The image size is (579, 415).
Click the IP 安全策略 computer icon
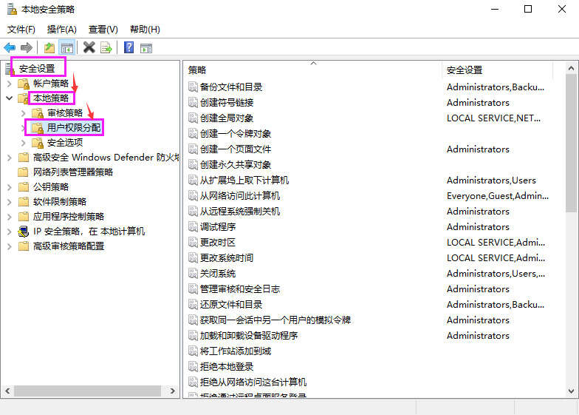point(24,232)
